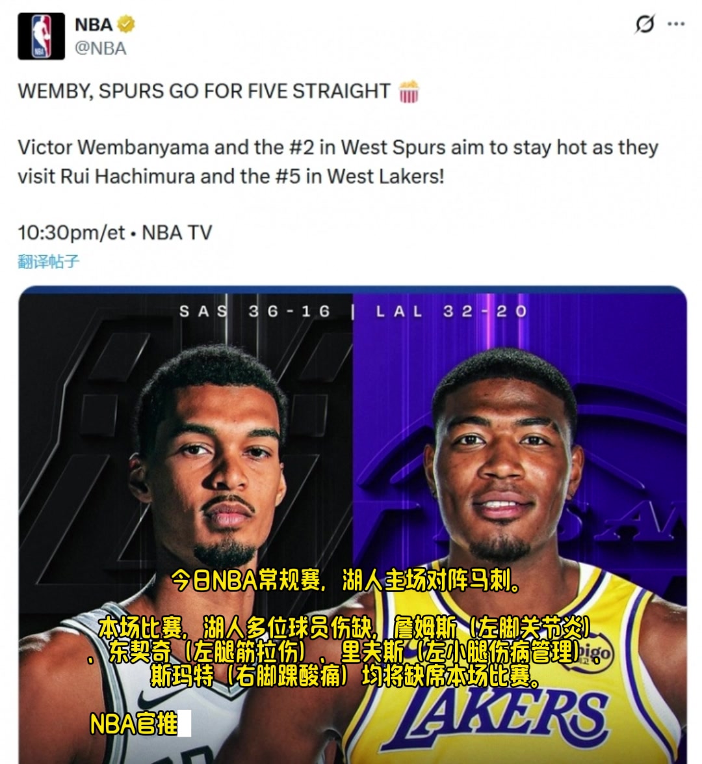Click the SAS 36-16 record text
702x764 pixels.
coord(255,311)
